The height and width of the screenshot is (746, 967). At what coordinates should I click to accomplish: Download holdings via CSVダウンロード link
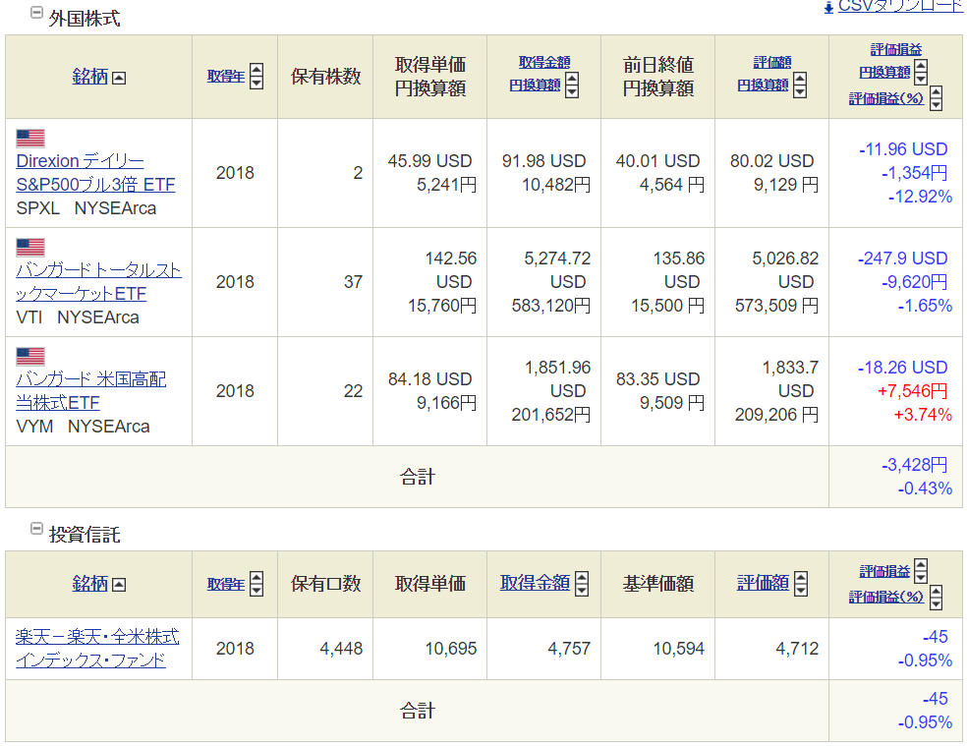(901, 6)
